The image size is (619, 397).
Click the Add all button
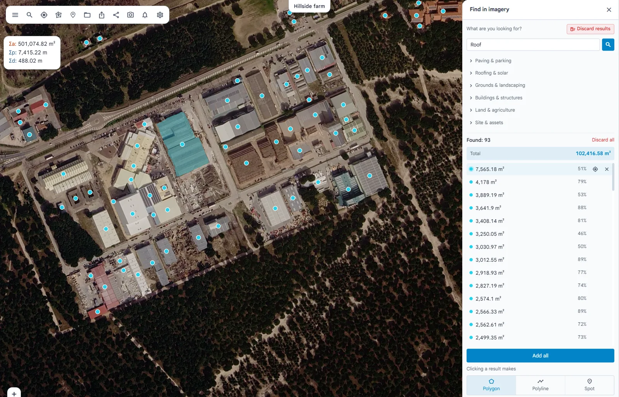pos(540,356)
